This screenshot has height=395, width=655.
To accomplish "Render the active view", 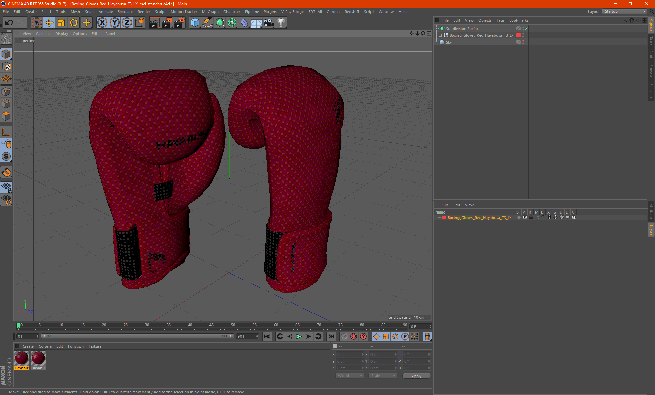I will (x=154, y=22).
